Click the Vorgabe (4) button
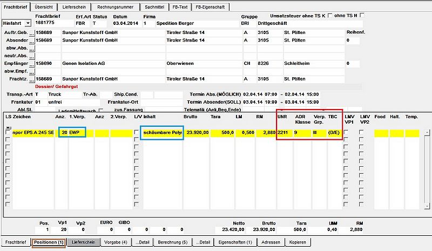The width and height of the screenshot is (432, 251). tap(116, 242)
